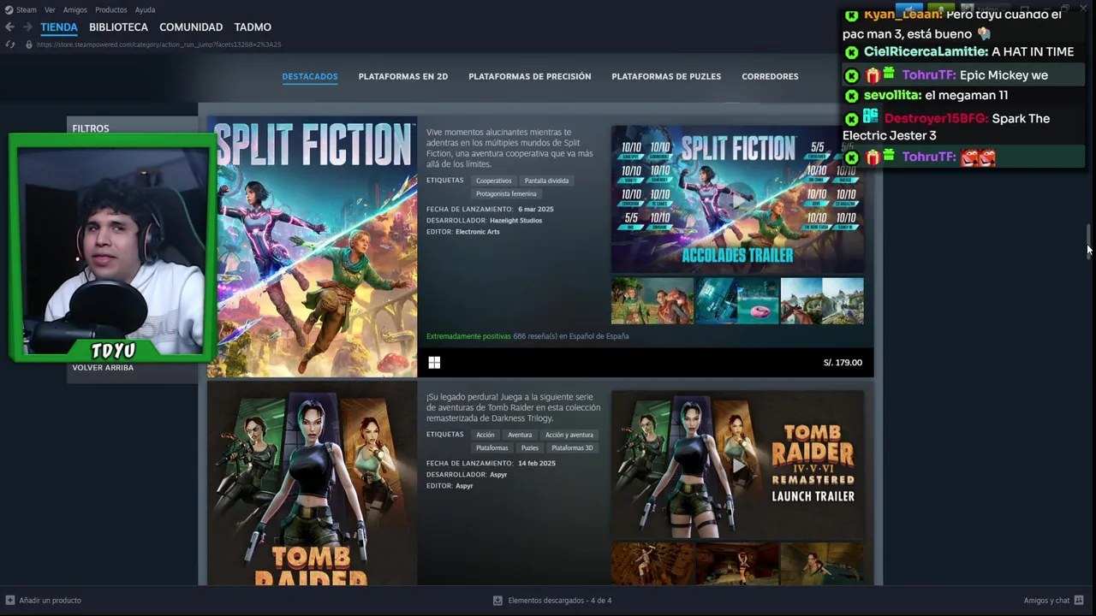Open the Amigos y chat icon

point(1079,601)
